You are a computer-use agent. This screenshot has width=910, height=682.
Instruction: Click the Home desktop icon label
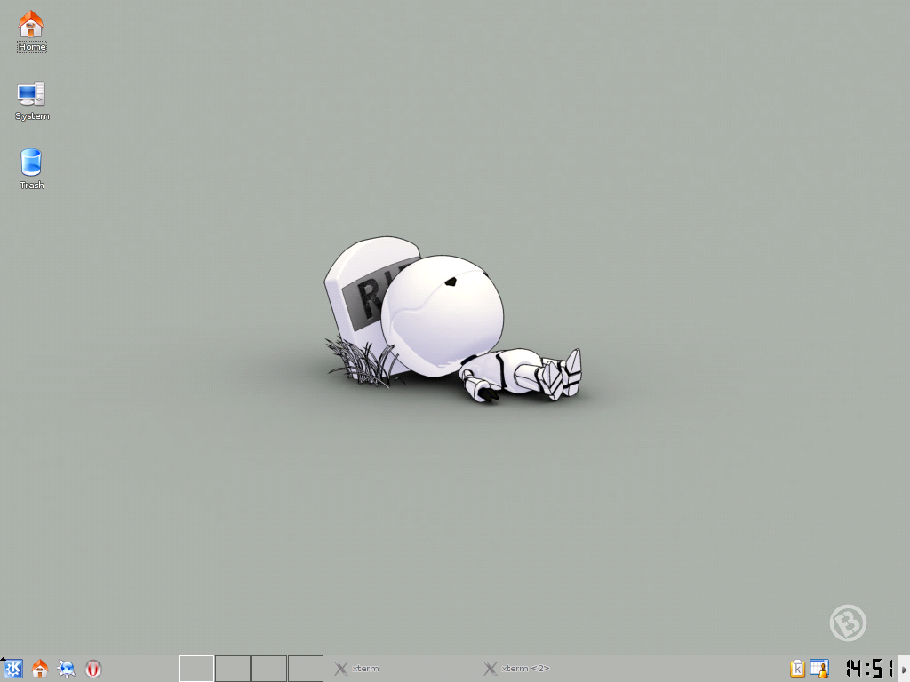(x=32, y=47)
